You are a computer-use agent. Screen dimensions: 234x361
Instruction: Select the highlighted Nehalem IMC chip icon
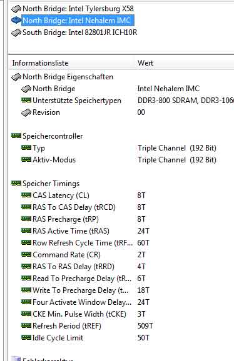click(16, 21)
